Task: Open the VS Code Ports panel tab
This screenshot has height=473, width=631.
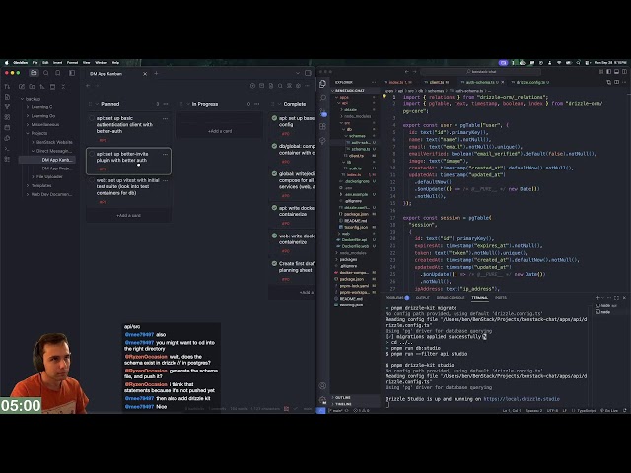Action: click(x=501, y=298)
